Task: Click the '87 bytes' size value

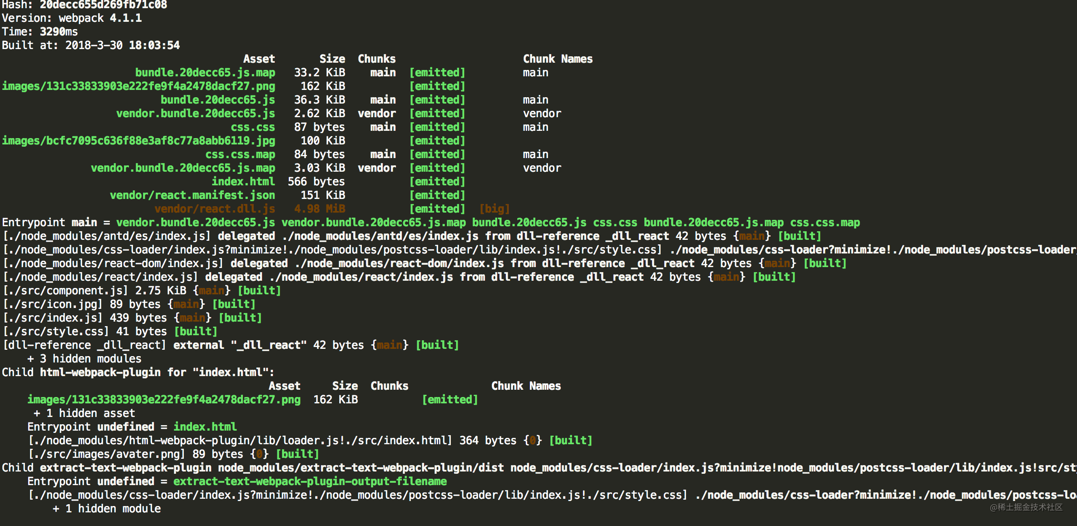Action: (x=320, y=127)
